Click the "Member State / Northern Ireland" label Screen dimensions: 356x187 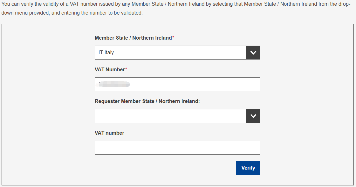pyautogui.click(x=133, y=38)
